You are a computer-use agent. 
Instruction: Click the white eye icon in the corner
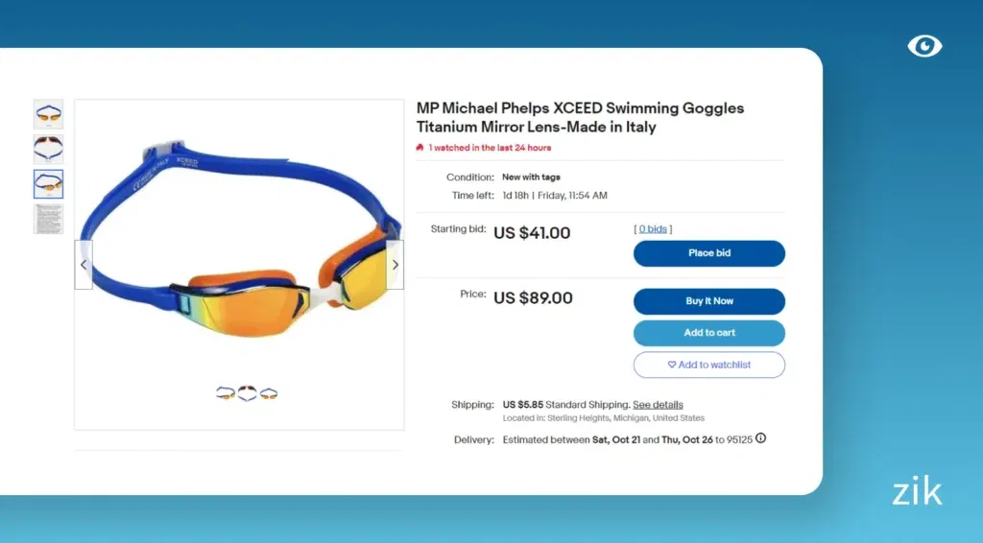924,45
